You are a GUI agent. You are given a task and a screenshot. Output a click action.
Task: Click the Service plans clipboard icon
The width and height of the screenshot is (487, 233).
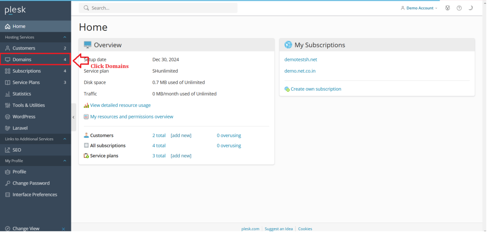tap(87, 155)
